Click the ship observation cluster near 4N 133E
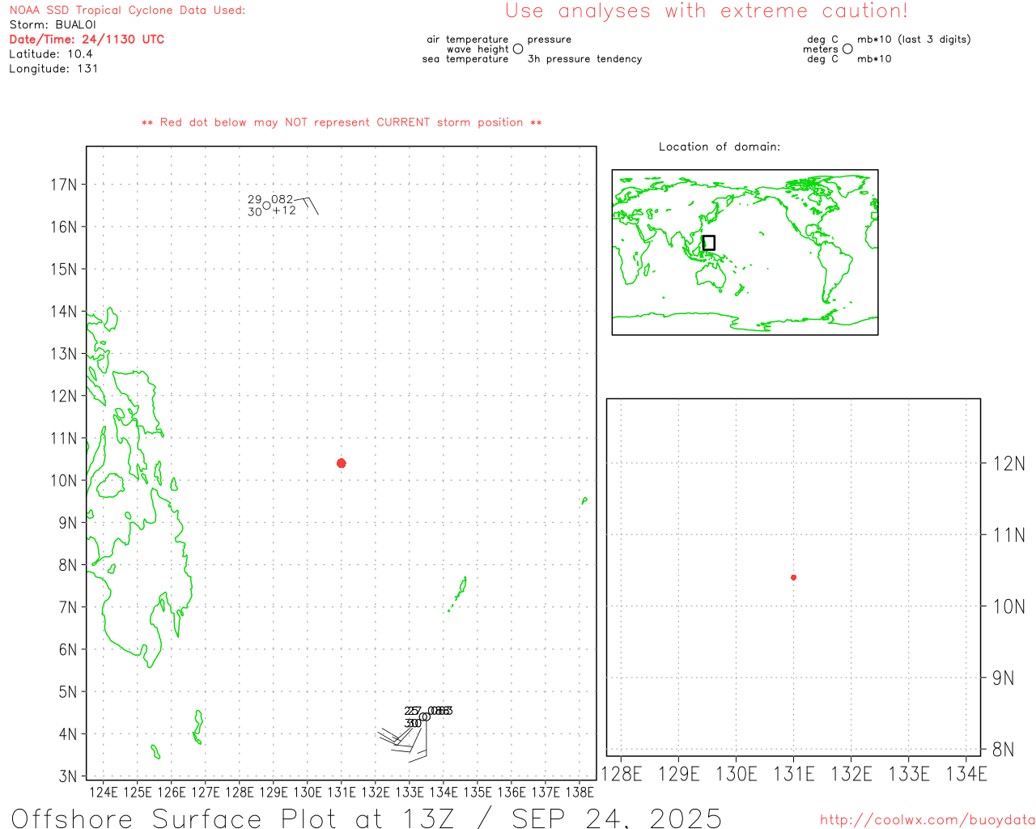The height and width of the screenshot is (829, 1036). pos(414,732)
